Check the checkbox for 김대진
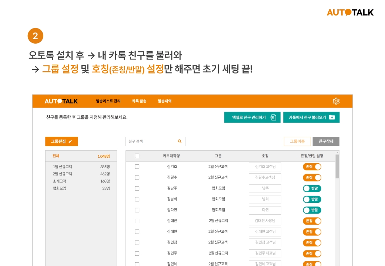 point(137,221)
